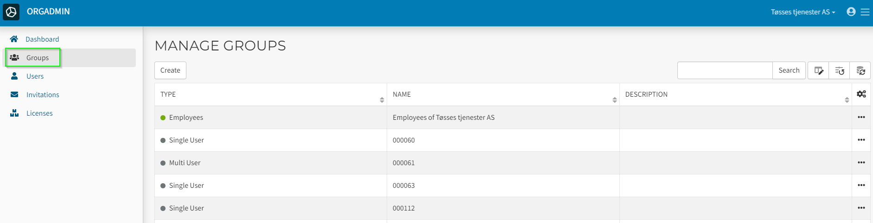Open the Users page from the sidebar

(x=35, y=76)
